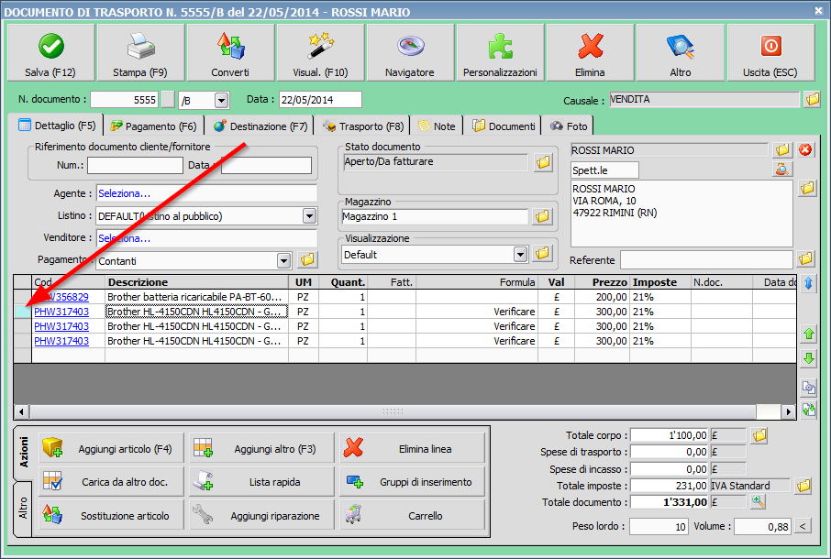The height and width of the screenshot is (559, 831).
Task: Click Sostituzione articolo button
Action: pos(111,516)
